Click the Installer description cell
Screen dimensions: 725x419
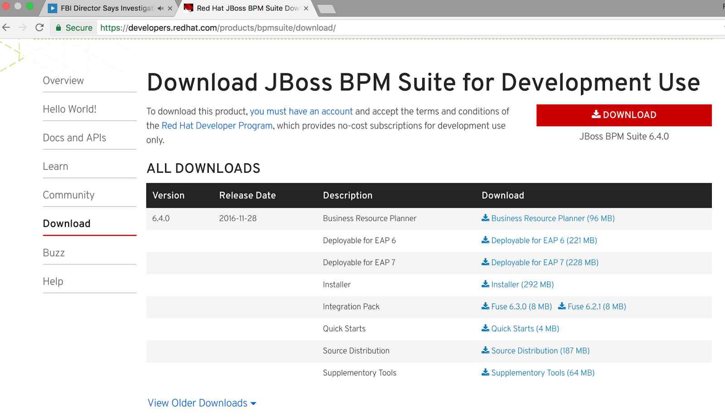pos(337,285)
